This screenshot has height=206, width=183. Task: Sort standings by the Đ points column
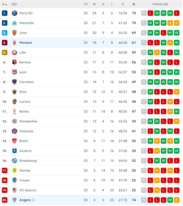coord(134,4)
